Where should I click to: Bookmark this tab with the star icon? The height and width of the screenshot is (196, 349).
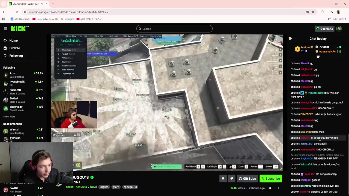point(313,12)
